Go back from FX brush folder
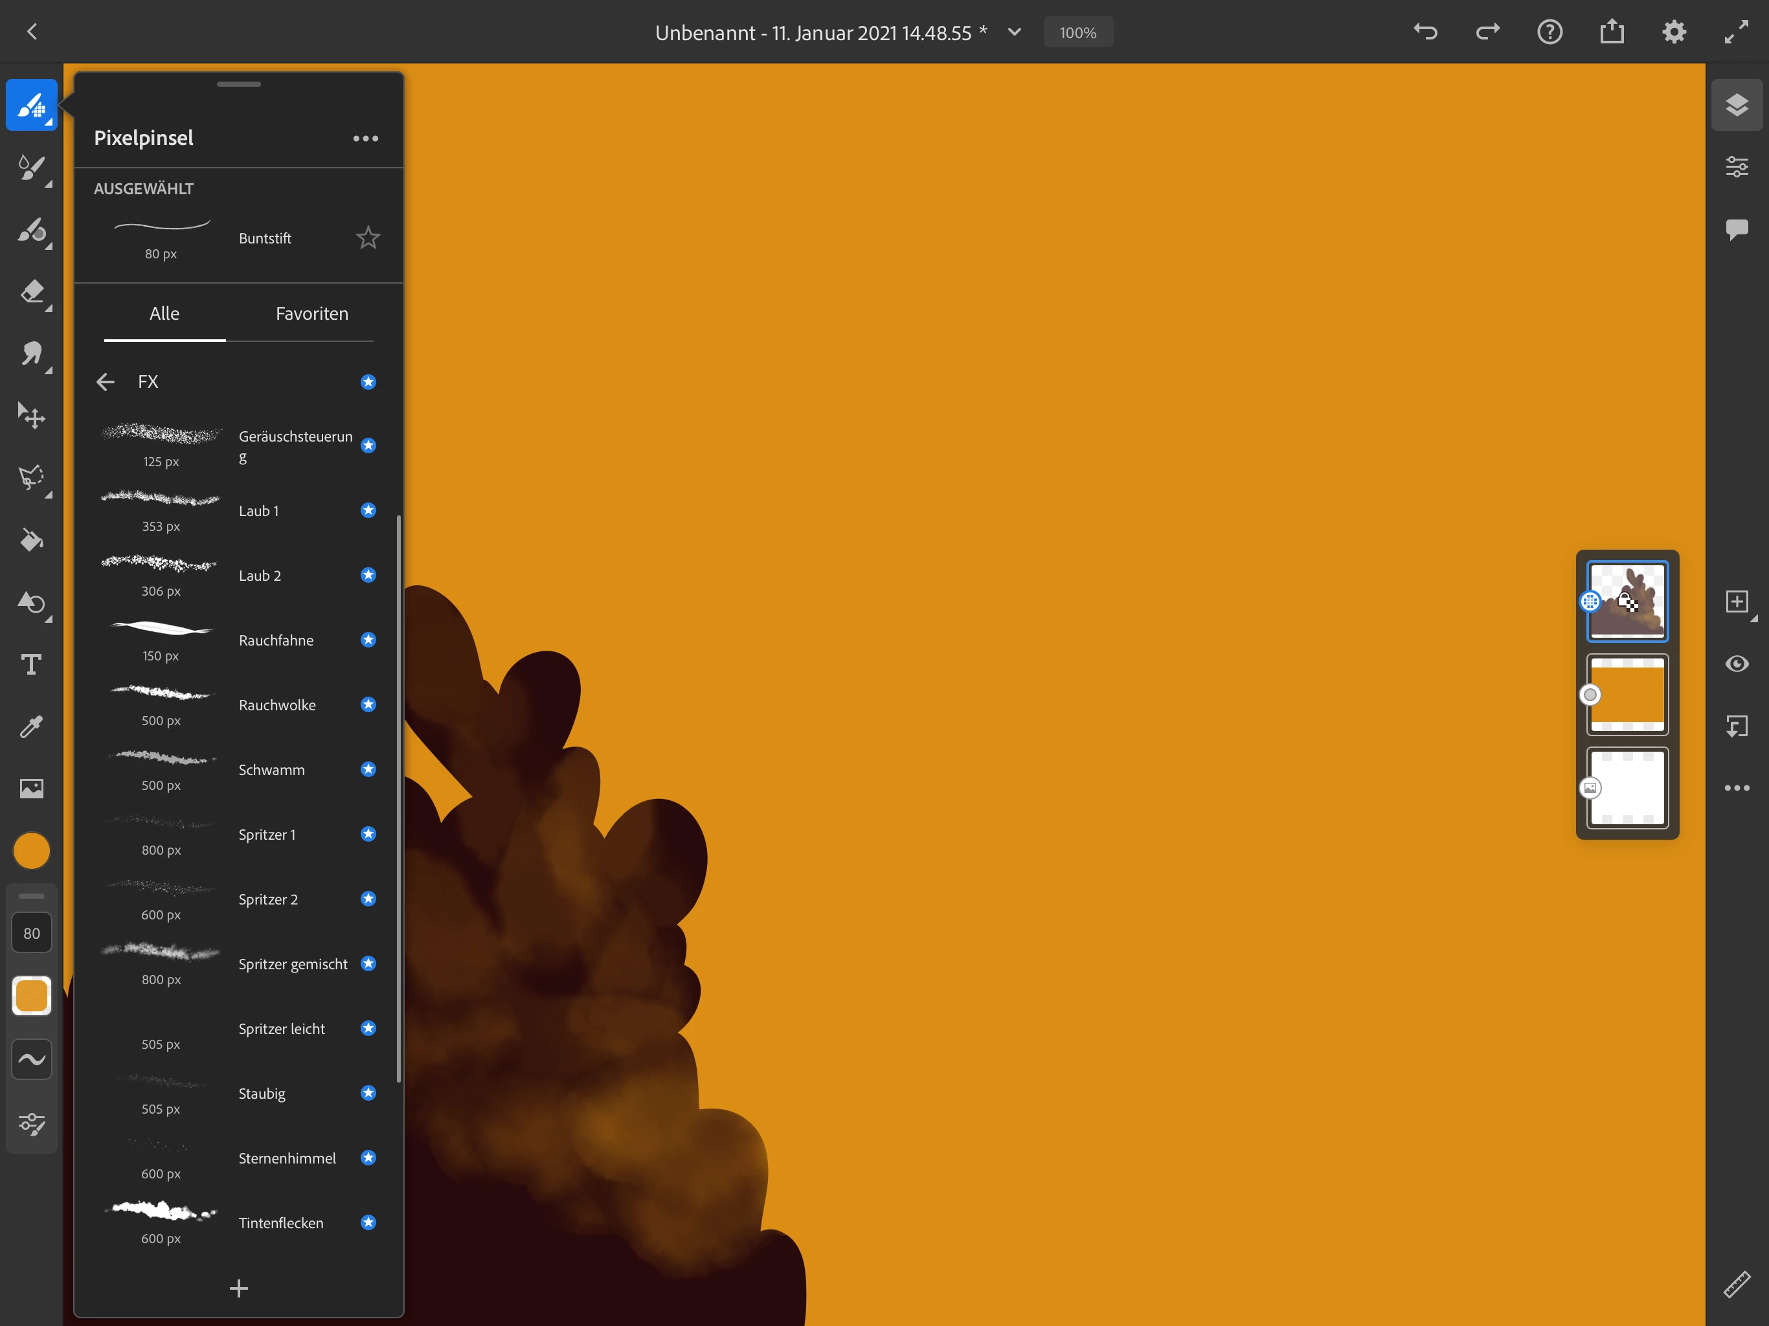This screenshot has width=1769, height=1326. (x=106, y=381)
